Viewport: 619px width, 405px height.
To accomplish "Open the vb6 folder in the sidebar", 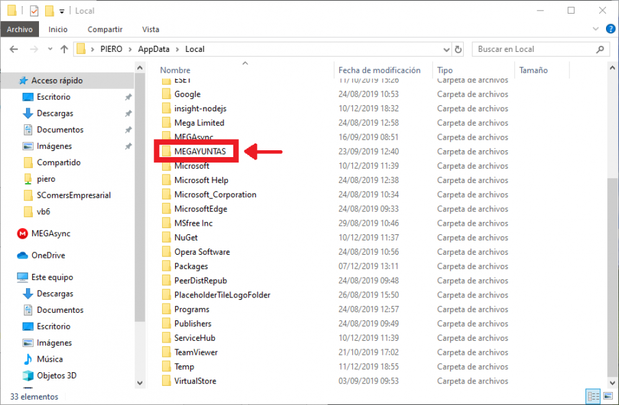I will [x=43, y=211].
